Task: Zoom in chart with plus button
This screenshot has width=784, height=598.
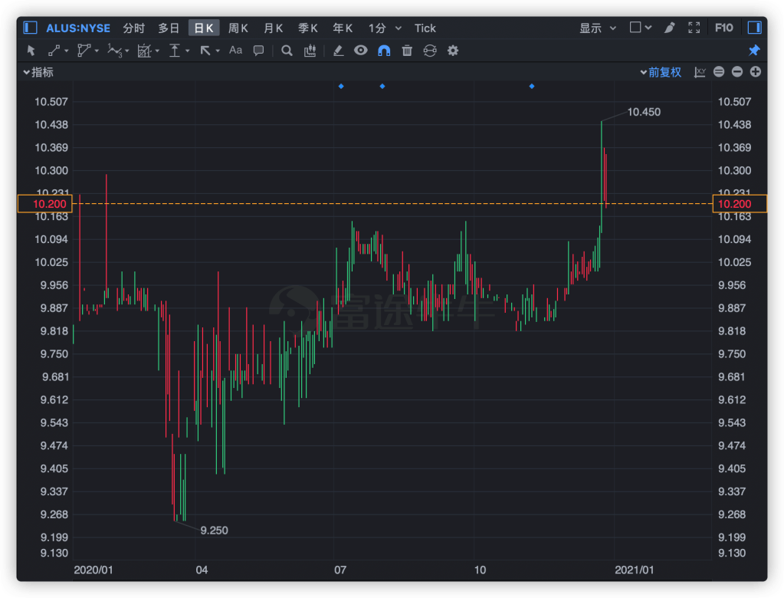Action: pos(756,72)
